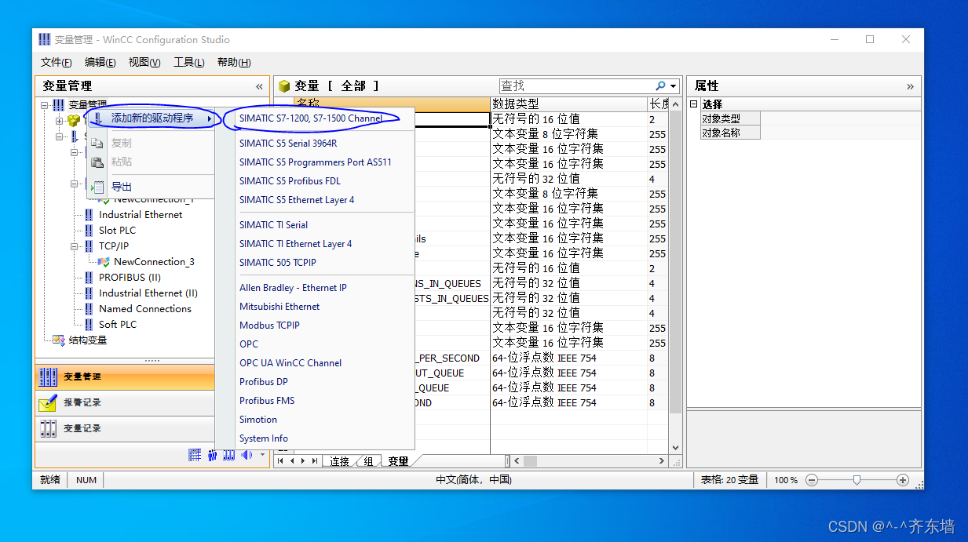The width and height of the screenshot is (968, 542).
Task: Switch to the 变量 tab
Action: [399, 461]
